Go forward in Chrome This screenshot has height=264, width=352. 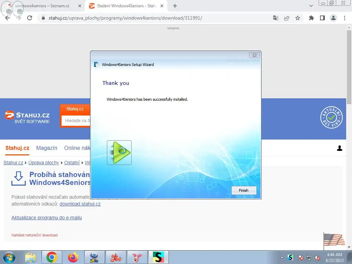[x=19, y=18]
